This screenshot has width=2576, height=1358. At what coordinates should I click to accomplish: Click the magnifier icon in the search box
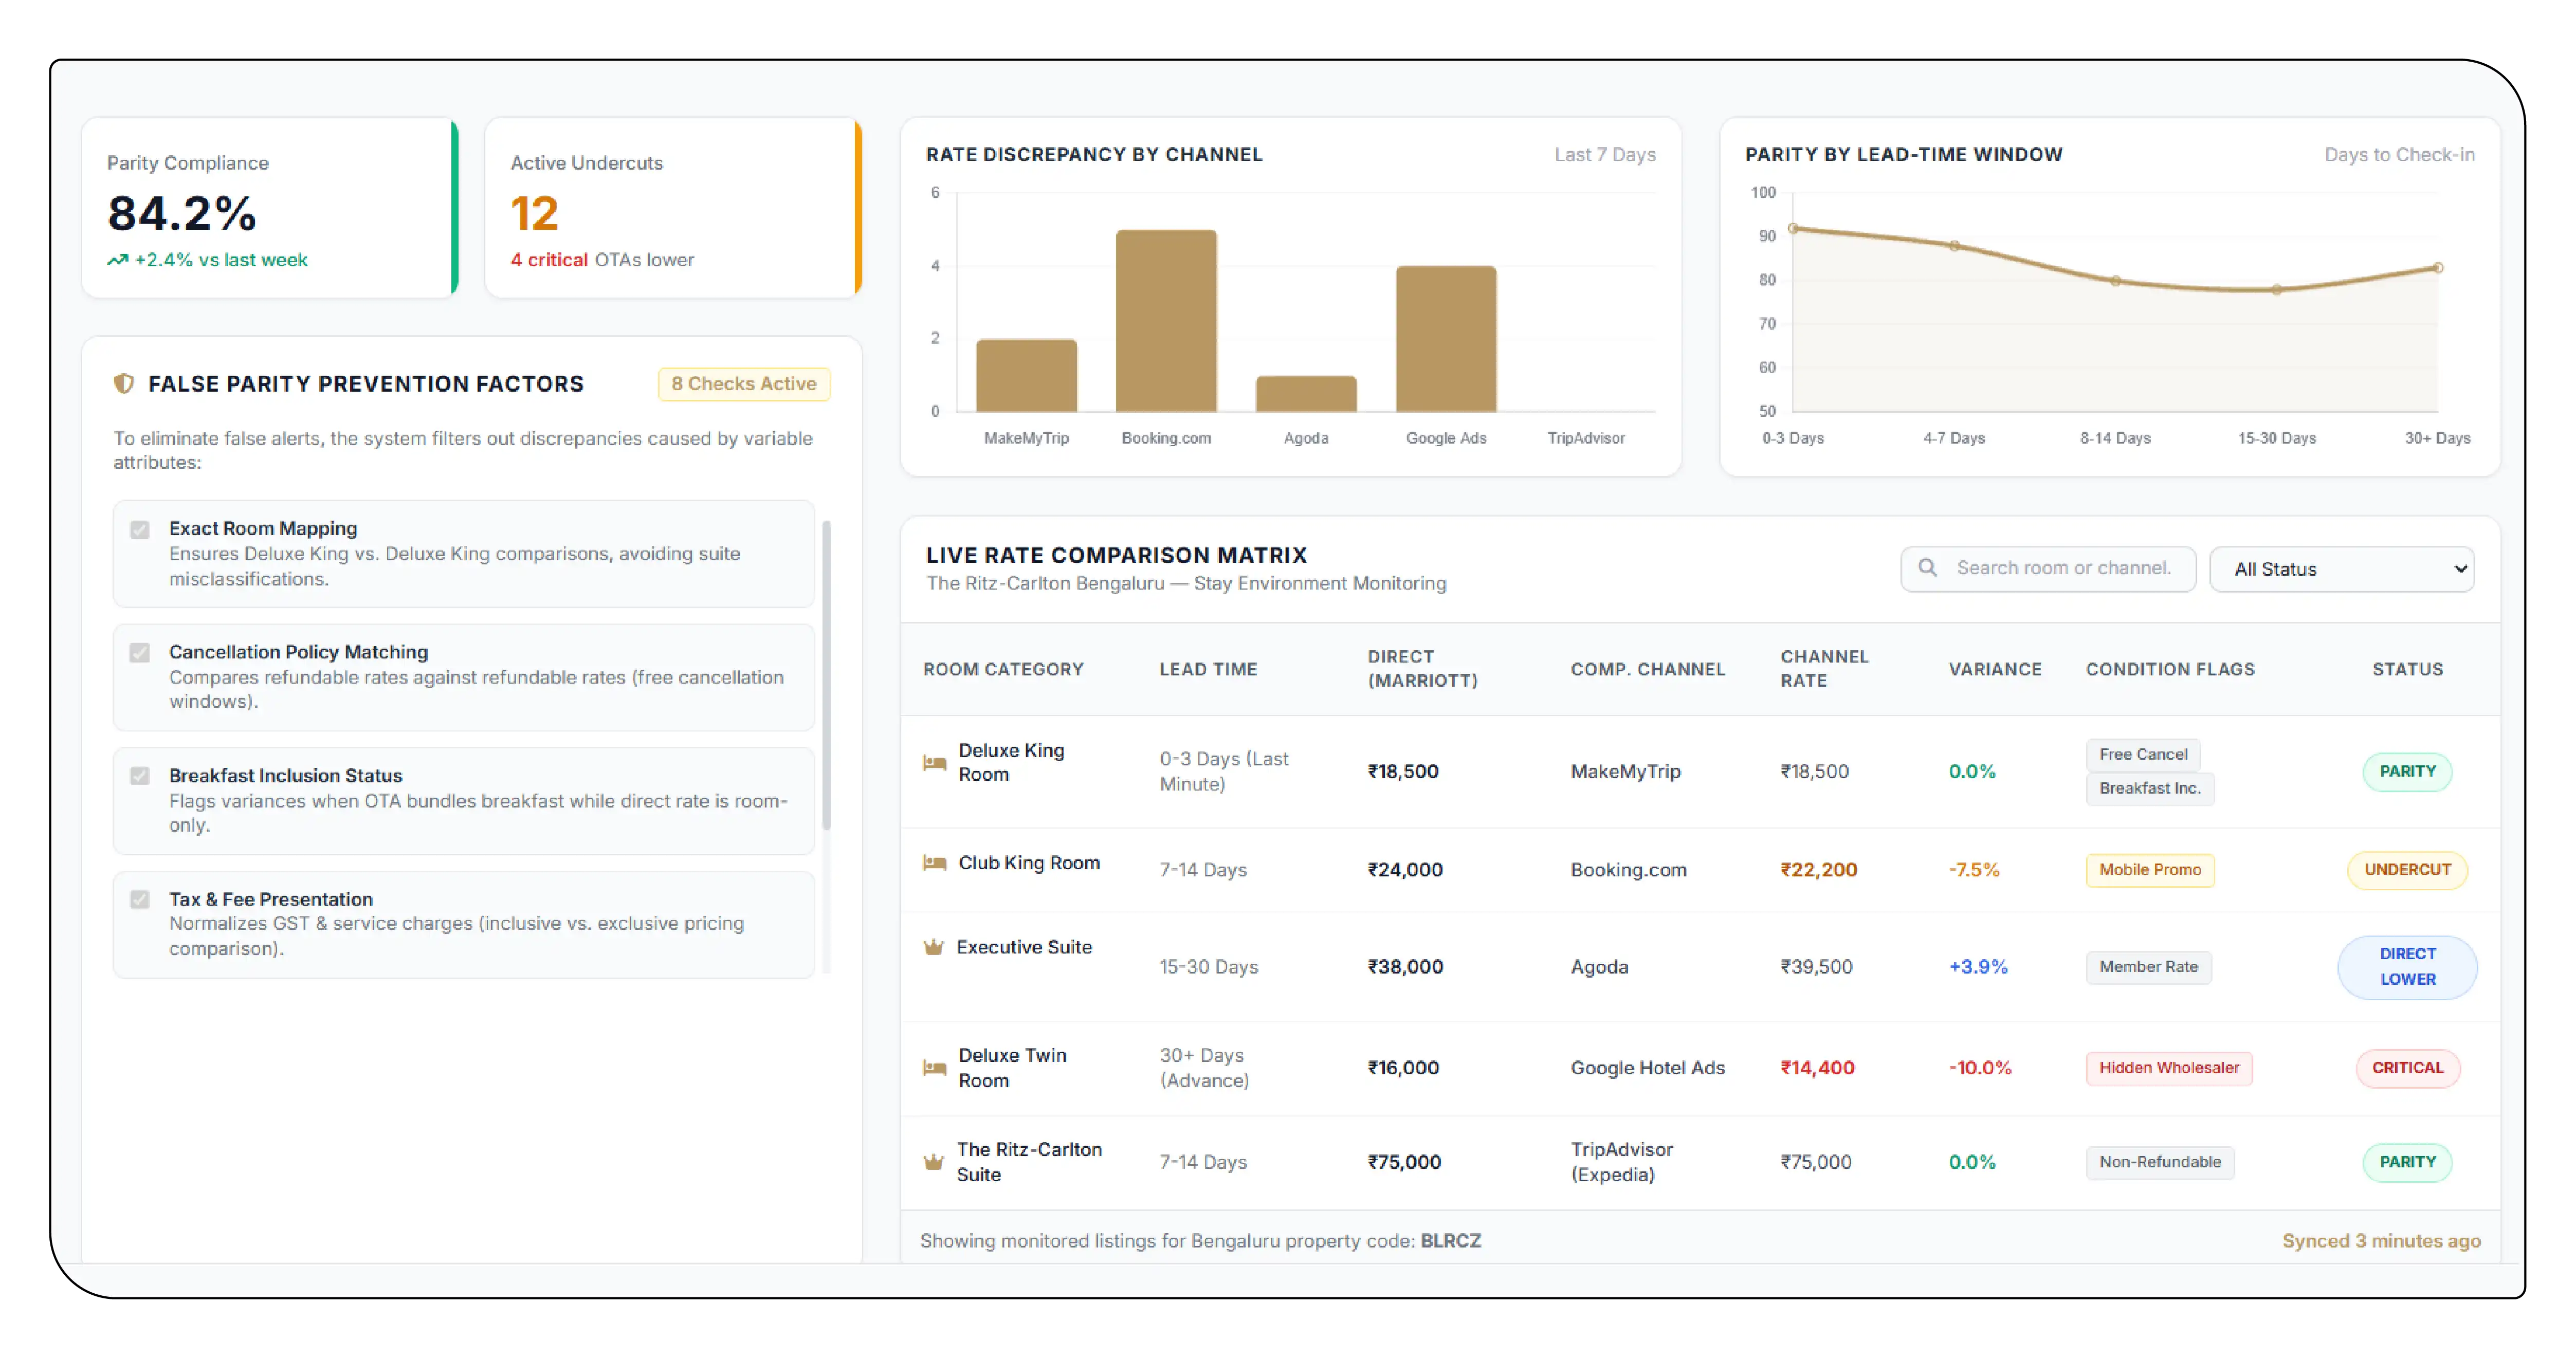click(1927, 568)
